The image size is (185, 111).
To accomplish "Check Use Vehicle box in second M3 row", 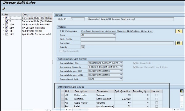I will pyautogui.click(x=156, y=103).
